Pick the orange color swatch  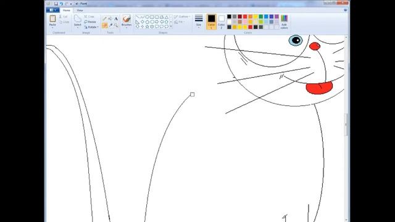click(251, 17)
